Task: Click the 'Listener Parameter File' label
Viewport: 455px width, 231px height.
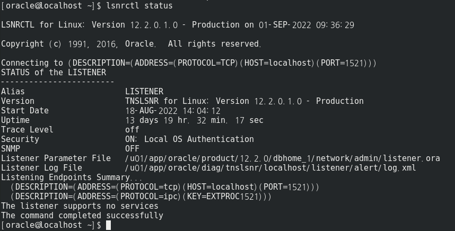Action: tap(56, 158)
